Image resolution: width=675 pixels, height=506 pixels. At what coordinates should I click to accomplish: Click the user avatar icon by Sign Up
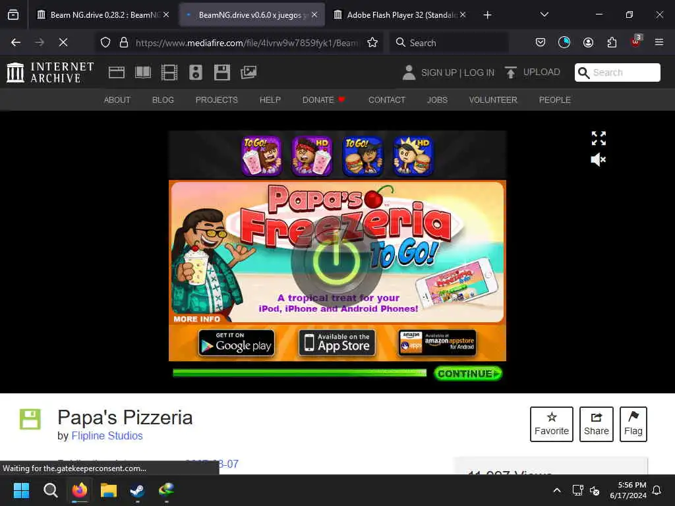click(409, 72)
